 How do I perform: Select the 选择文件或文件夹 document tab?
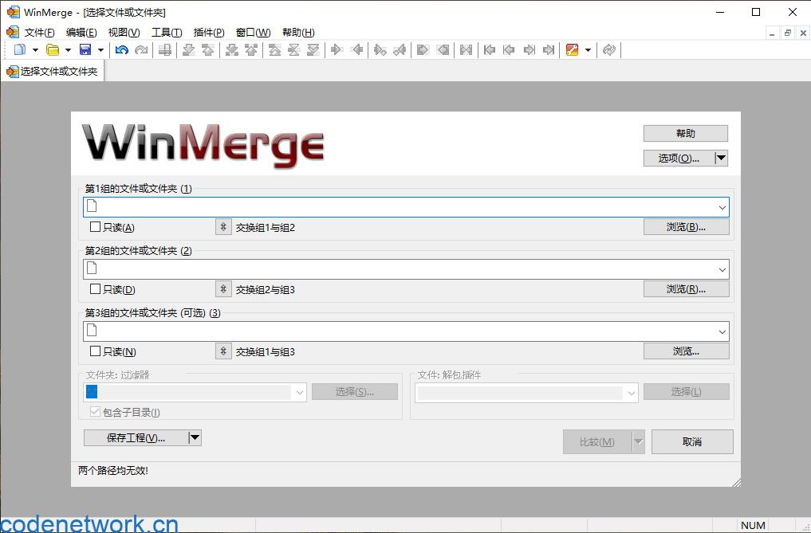point(53,72)
